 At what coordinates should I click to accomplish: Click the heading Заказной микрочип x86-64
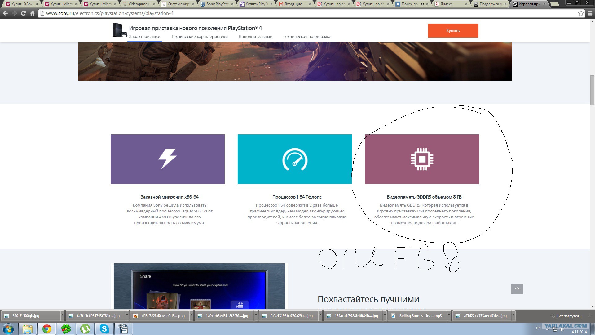(x=170, y=197)
